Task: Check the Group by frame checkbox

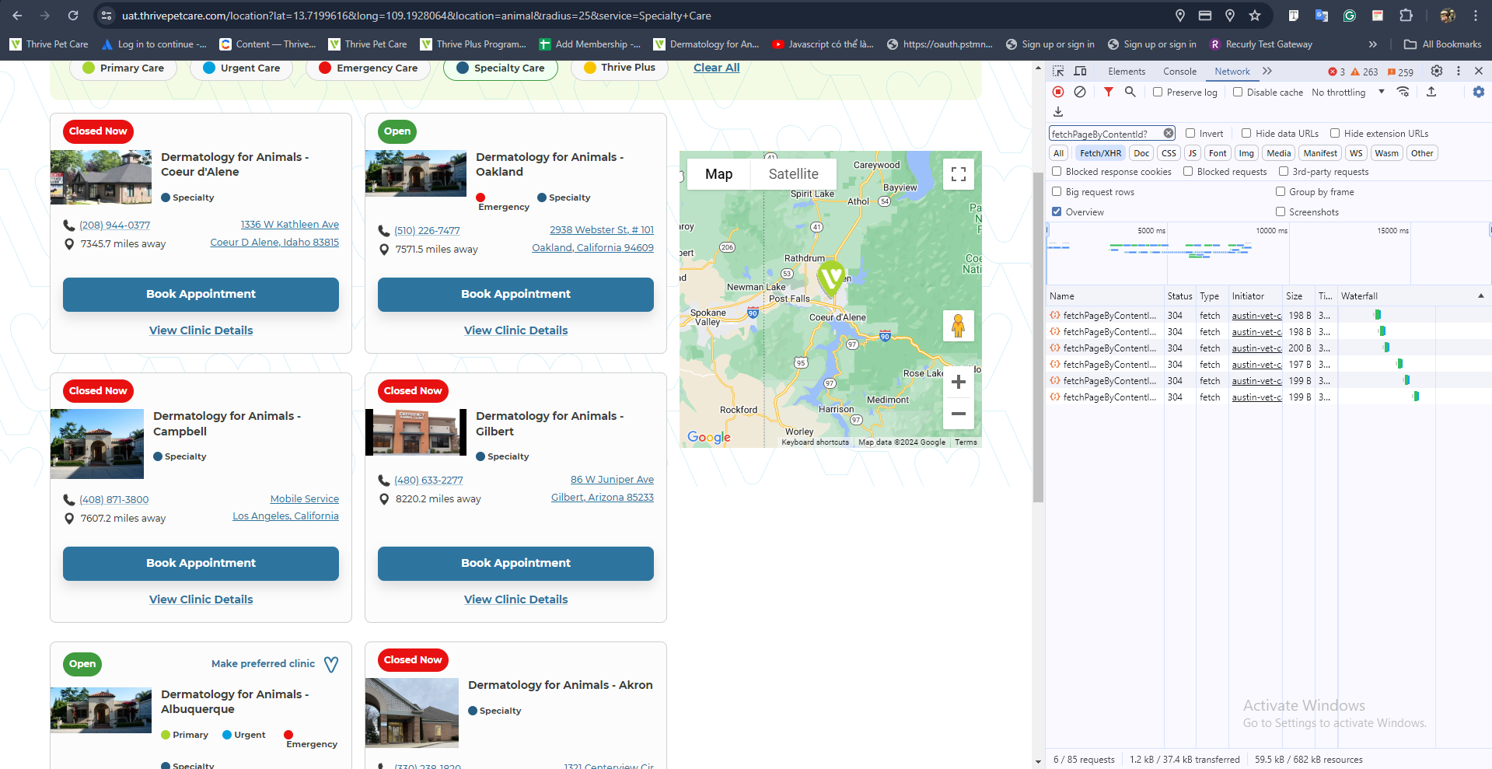Action: (1281, 191)
